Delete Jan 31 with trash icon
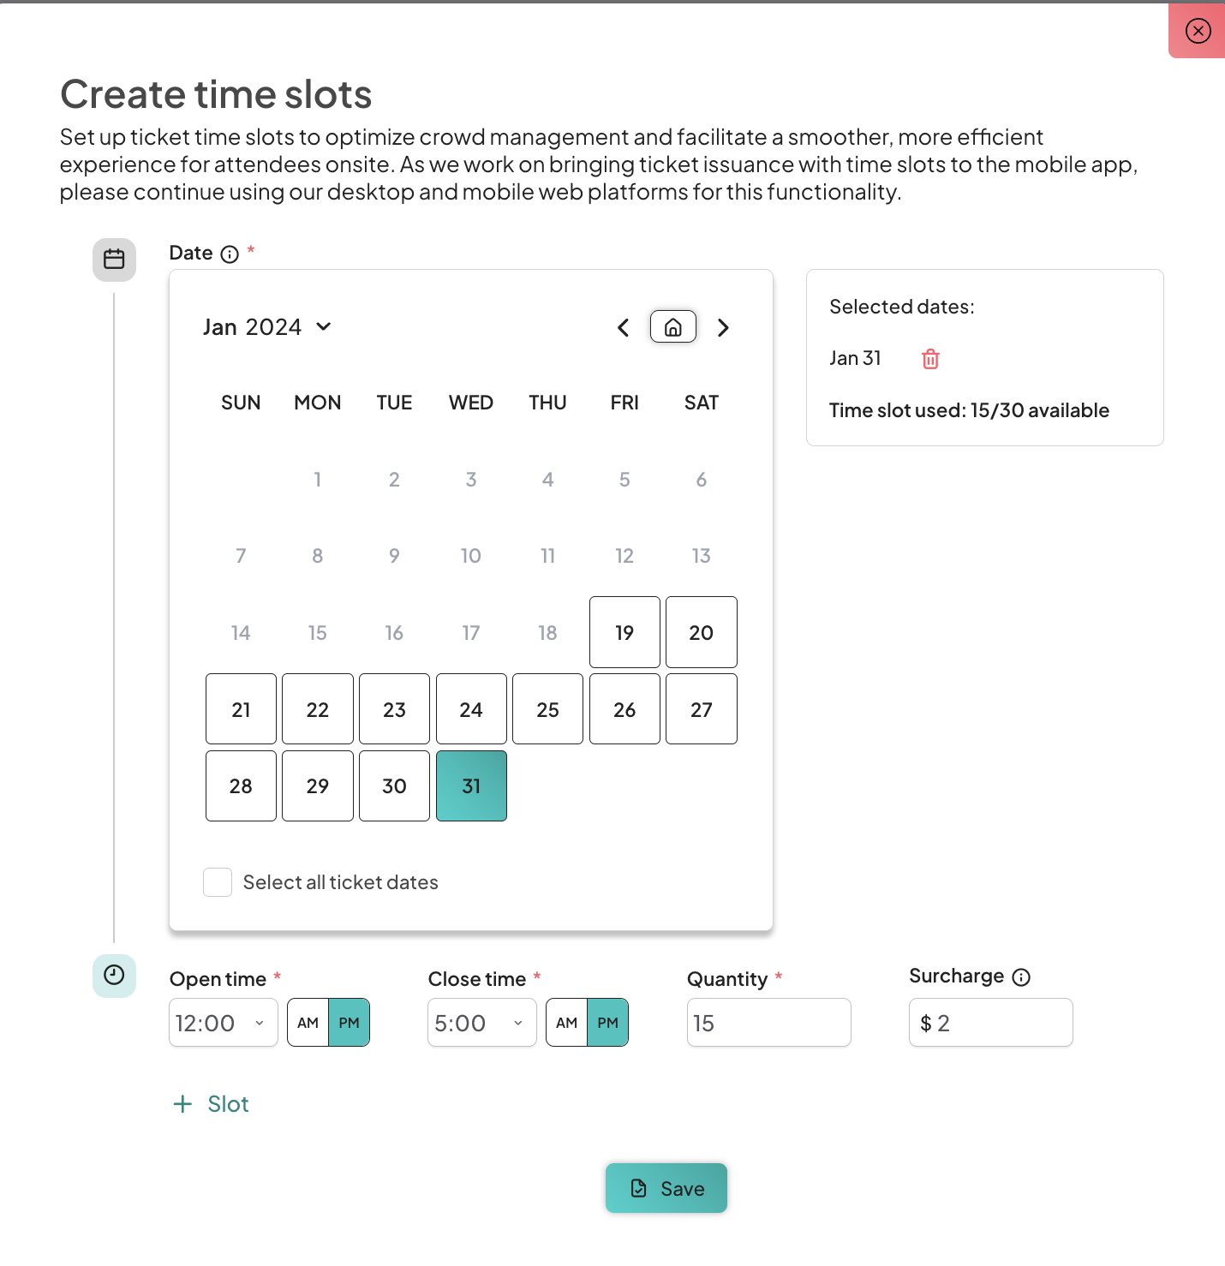The image size is (1225, 1266). (930, 359)
